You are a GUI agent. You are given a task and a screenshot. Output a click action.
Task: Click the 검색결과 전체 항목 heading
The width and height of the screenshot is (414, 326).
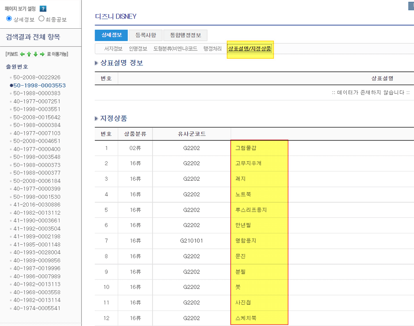(x=33, y=37)
